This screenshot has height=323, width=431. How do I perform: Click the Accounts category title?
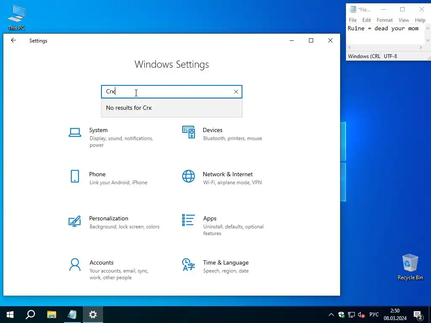(x=101, y=262)
